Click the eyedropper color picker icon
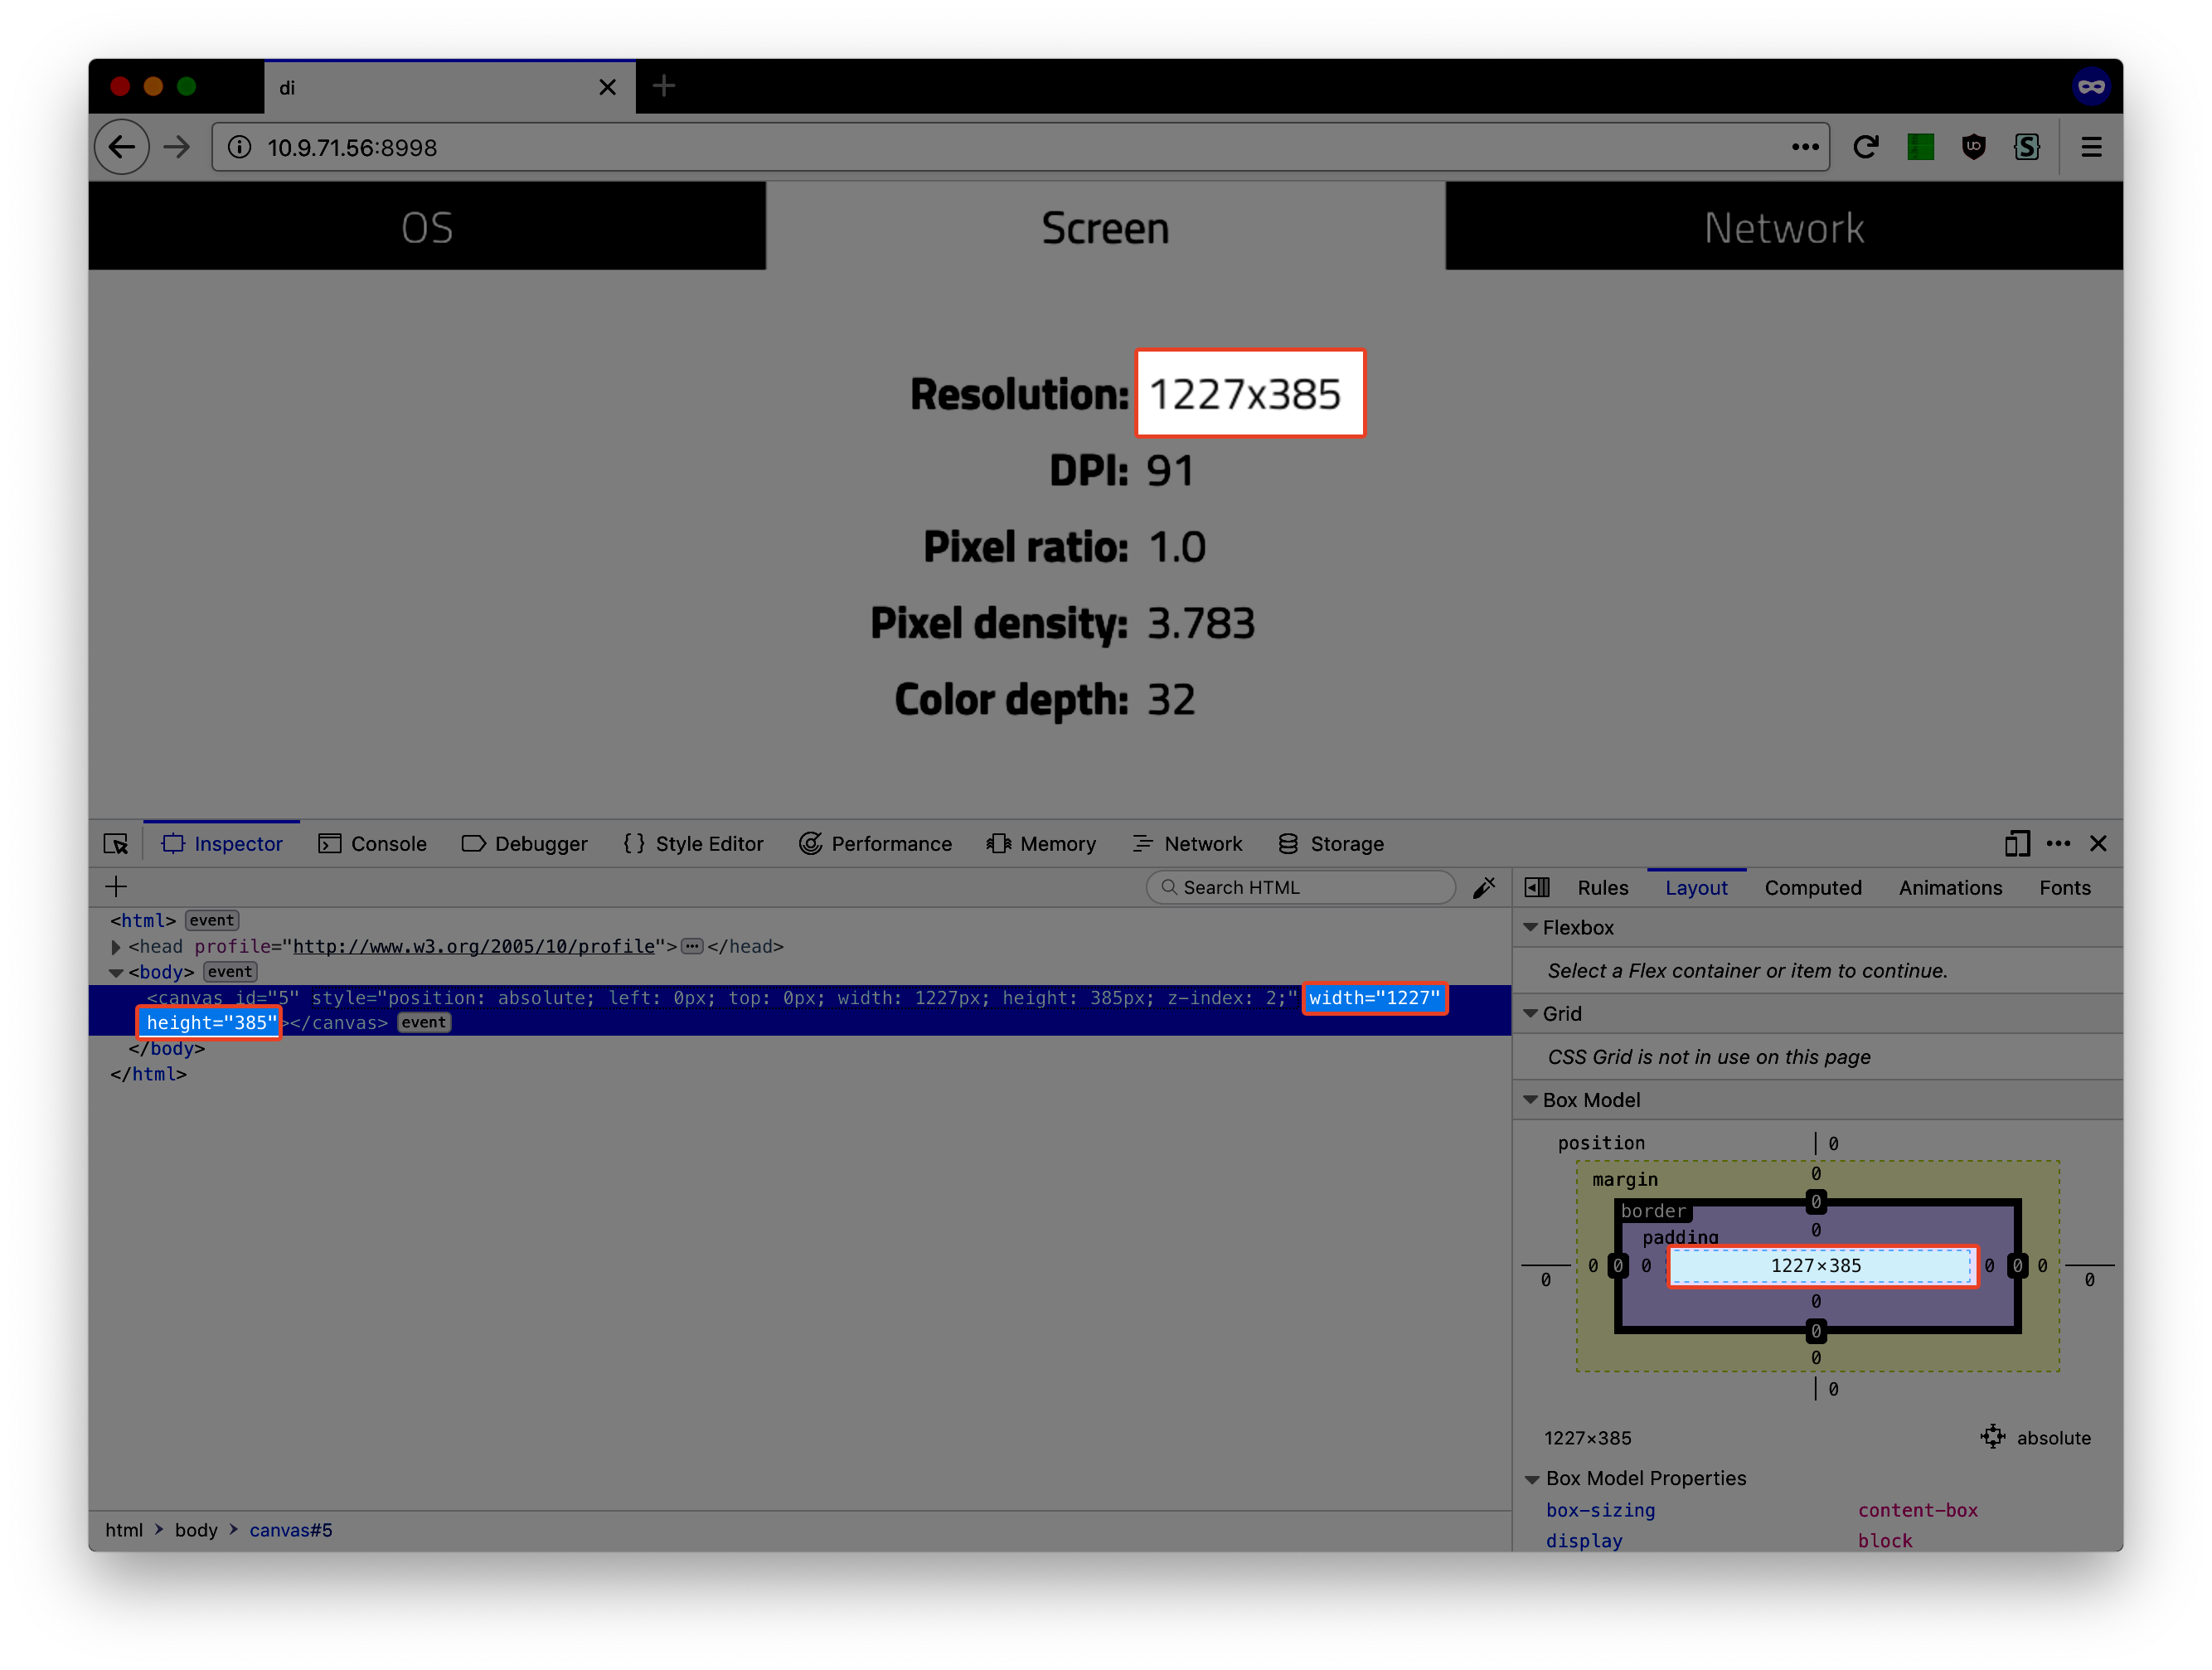This screenshot has width=2212, height=1670. pyautogui.click(x=1484, y=888)
